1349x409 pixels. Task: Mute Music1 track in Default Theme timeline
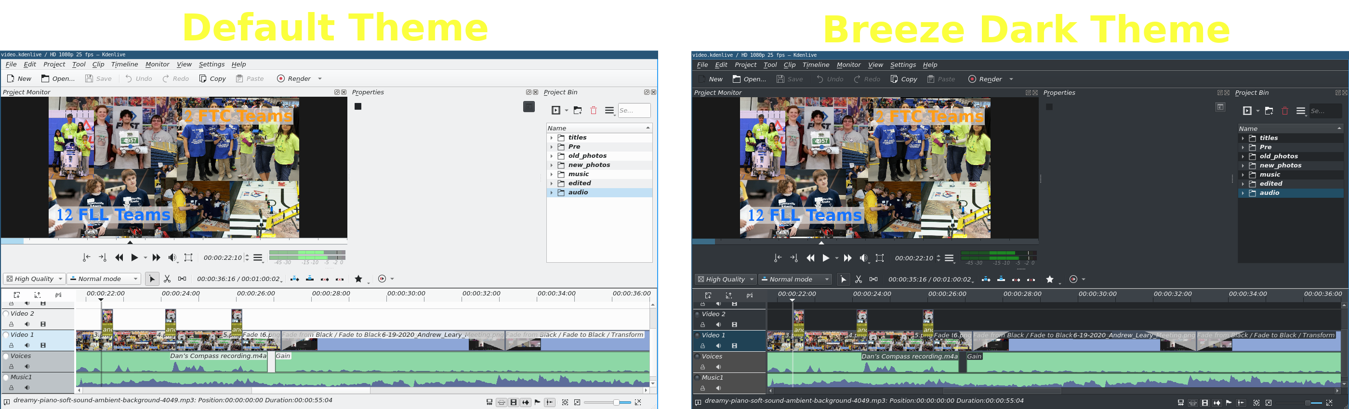click(27, 387)
